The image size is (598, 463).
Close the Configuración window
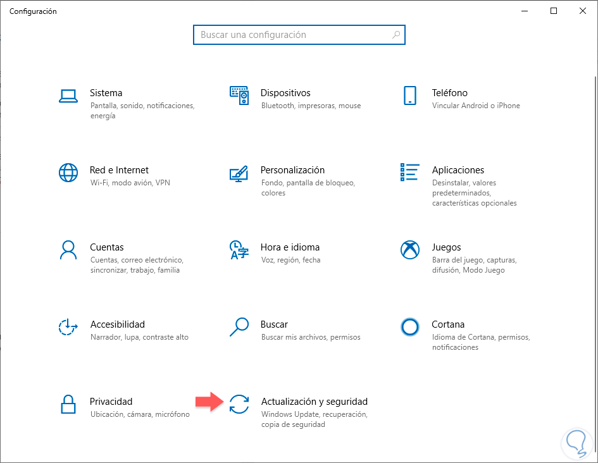[583, 11]
